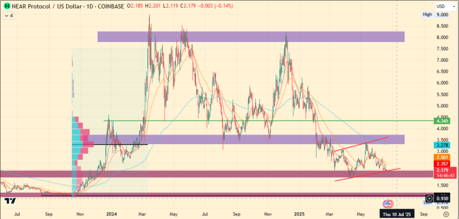Screen dimensions: 459x219
Task: Select the green horizontal line at 4.345
Action: 268,120
